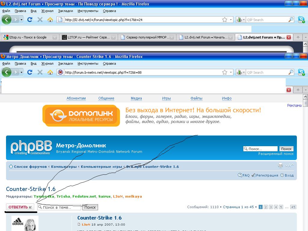Click Home icon in the Метро-Домолинк window
Image resolution: width=308 pixels, height=231 pixels.
coord(50,72)
